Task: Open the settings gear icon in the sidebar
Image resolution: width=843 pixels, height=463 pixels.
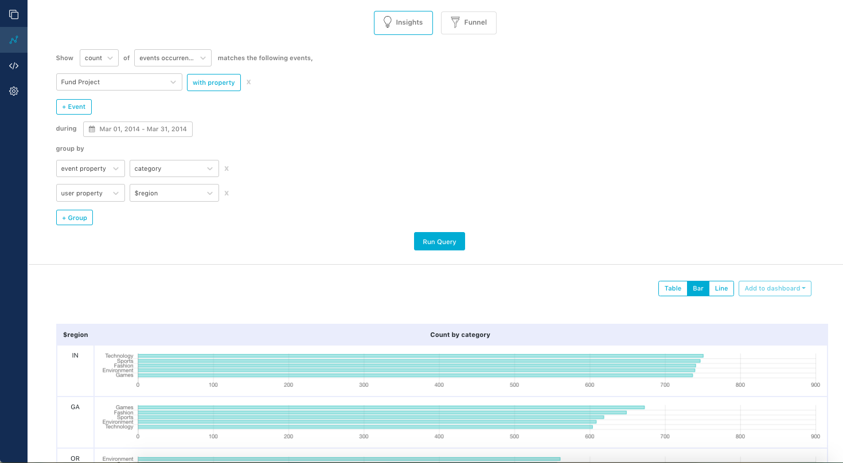Action: point(13,91)
